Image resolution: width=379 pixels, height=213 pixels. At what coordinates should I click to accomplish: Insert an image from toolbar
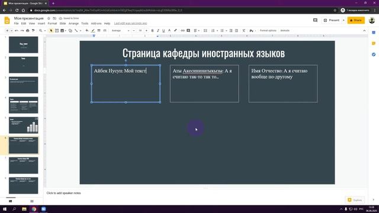pyautogui.click(x=62, y=31)
